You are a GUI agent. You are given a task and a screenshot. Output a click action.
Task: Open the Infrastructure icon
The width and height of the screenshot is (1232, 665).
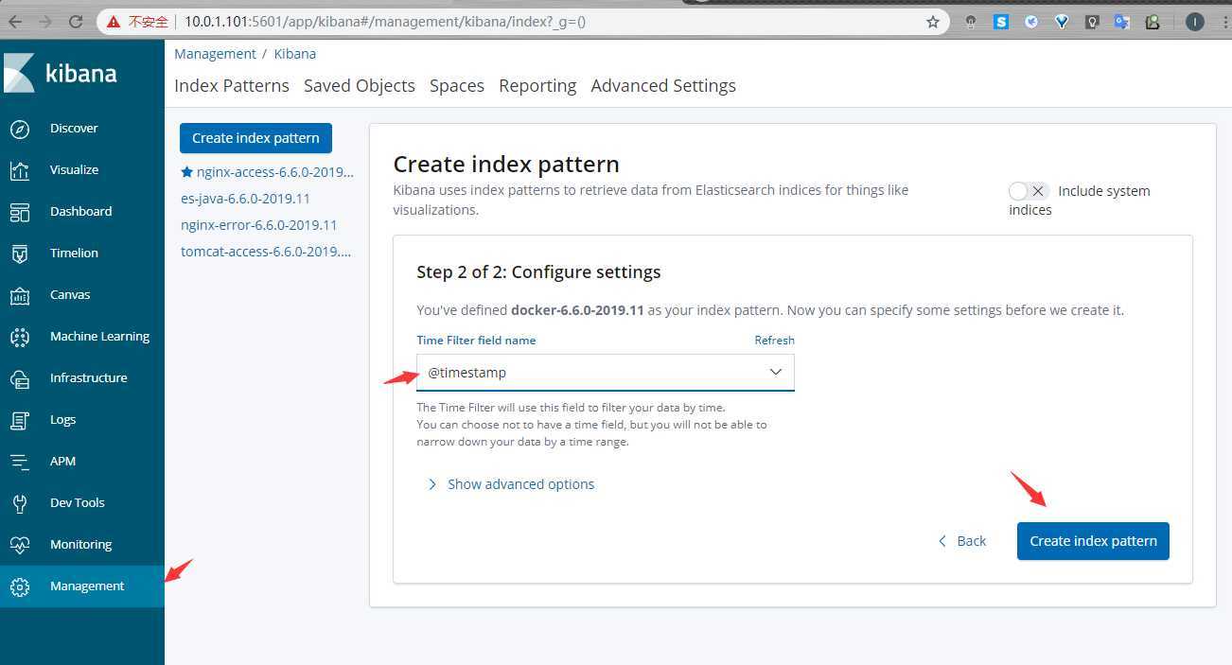coord(20,378)
